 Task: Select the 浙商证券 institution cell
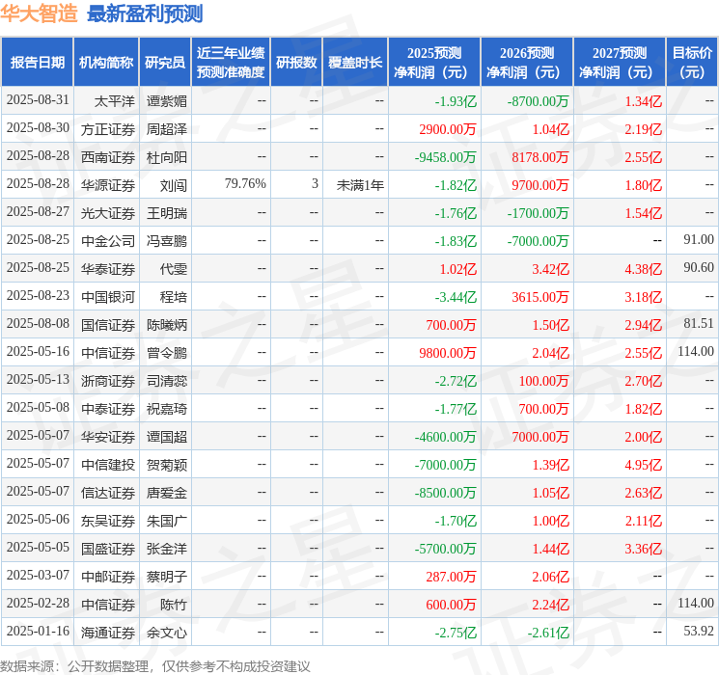pos(108,381)
